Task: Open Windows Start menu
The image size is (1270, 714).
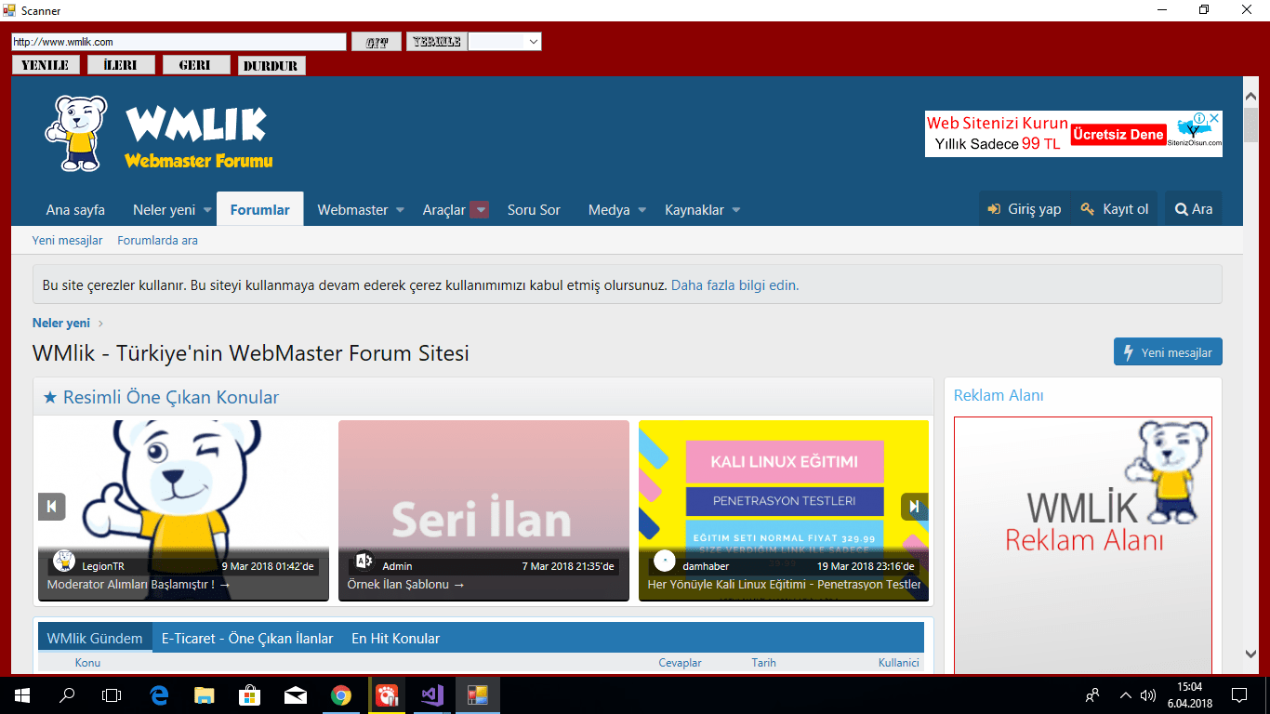Action: (x=21, y=694)
